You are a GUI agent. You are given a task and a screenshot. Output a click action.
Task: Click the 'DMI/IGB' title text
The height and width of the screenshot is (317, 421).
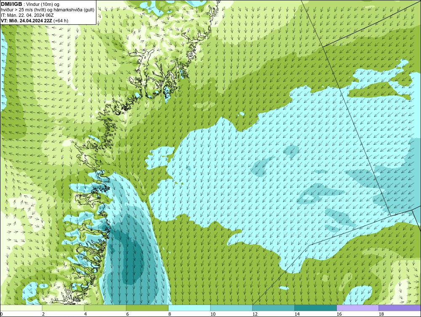tap(11, 4)
